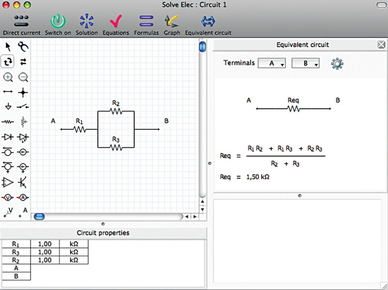Viewport: 388px width, 290px height.
Task: Toggle the rotate component tool
Action: [x=8, y=62]
